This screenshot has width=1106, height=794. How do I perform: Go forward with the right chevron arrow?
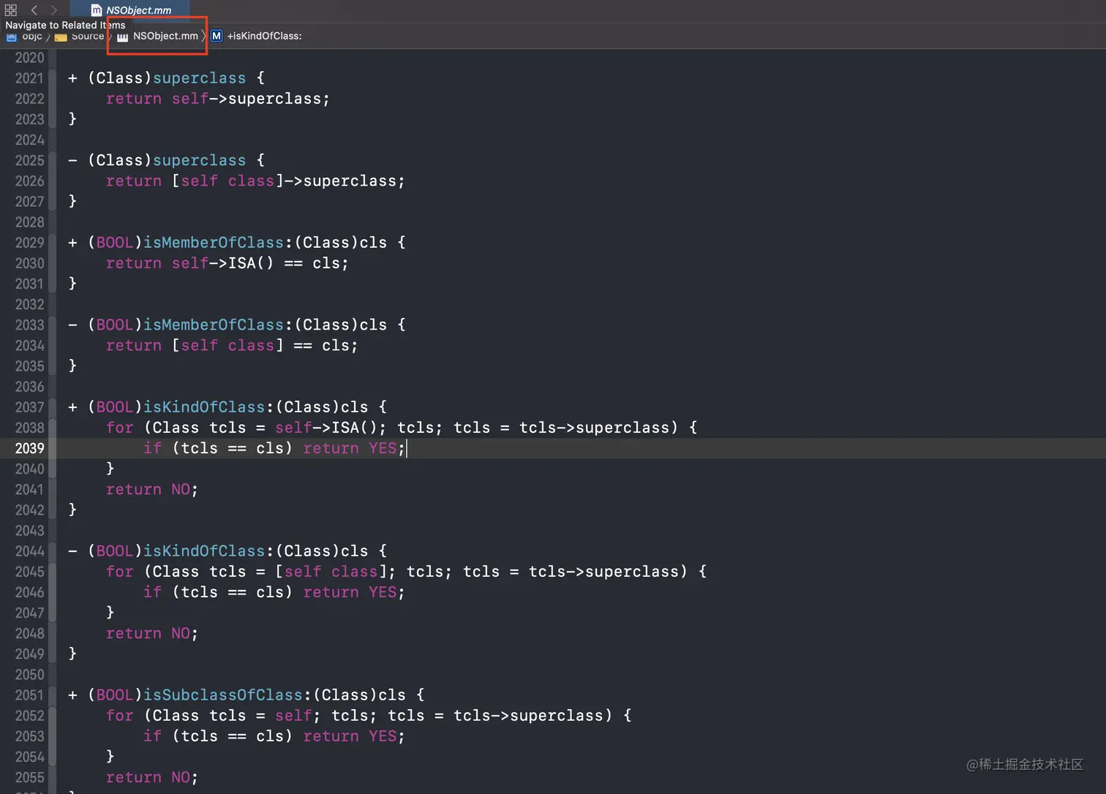pos(53,10)
